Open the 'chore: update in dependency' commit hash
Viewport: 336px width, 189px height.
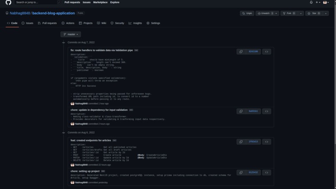point(253,111)
